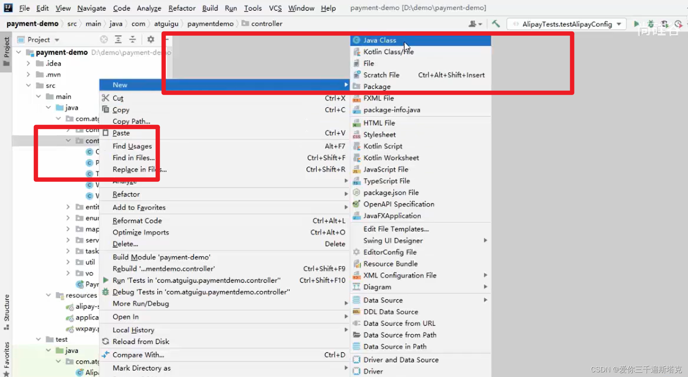Click the Expand All icon in Project panel
Screen dimensions: 688x377
coord(118,39)
